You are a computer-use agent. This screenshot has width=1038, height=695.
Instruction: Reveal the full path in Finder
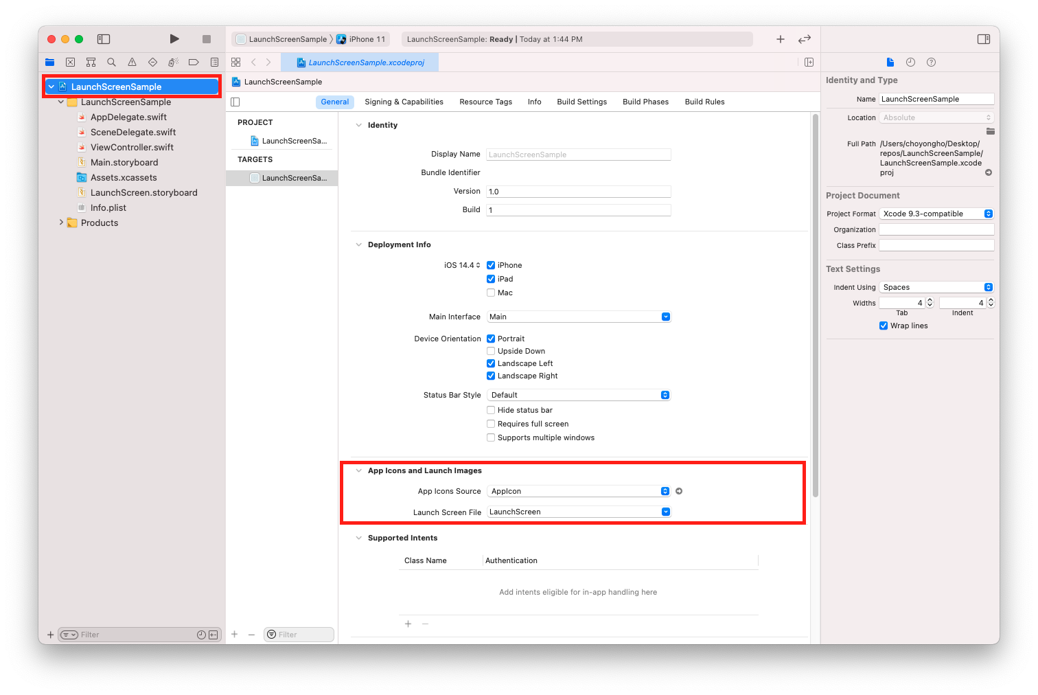[989, 172]
